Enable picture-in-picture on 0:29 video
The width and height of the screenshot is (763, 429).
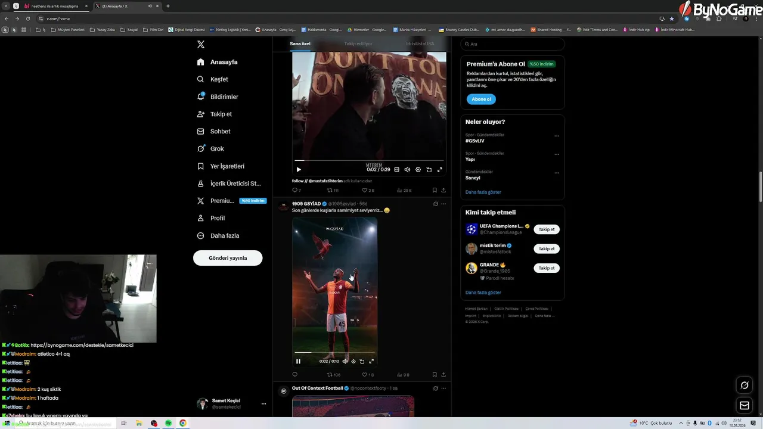(x=429, y=170)
